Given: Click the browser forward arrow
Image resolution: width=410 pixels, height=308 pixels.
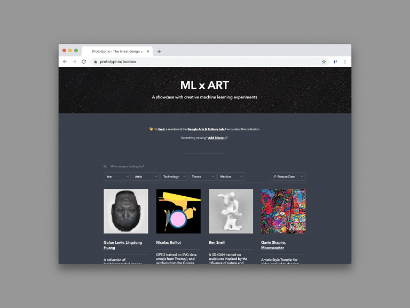Looking at the screenshot, I should [x=74, y=61].
